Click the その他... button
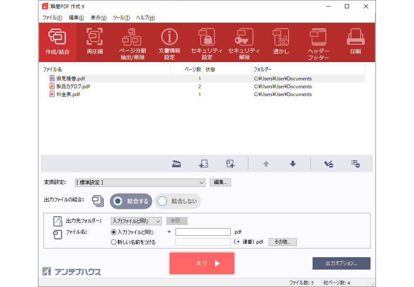This screenshot has height=287, width=414. (282, 242)
